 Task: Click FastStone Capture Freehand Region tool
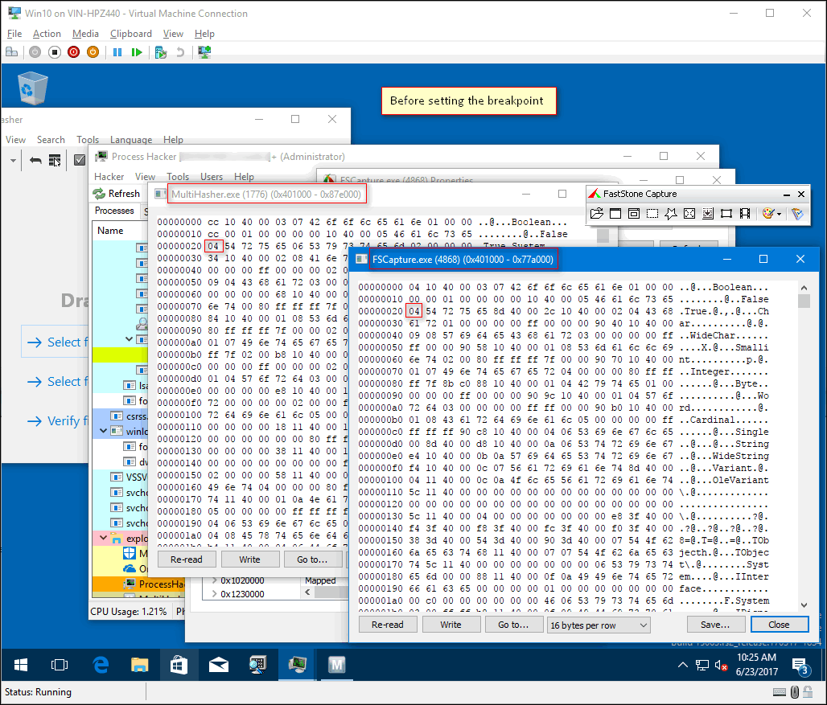point(671,214)
